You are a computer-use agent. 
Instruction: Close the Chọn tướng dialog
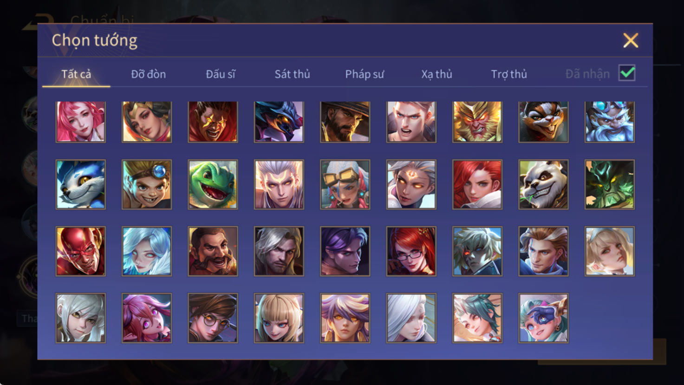(631, 40)
